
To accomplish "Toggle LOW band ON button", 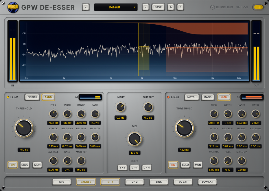I will (x=13, y=165).
